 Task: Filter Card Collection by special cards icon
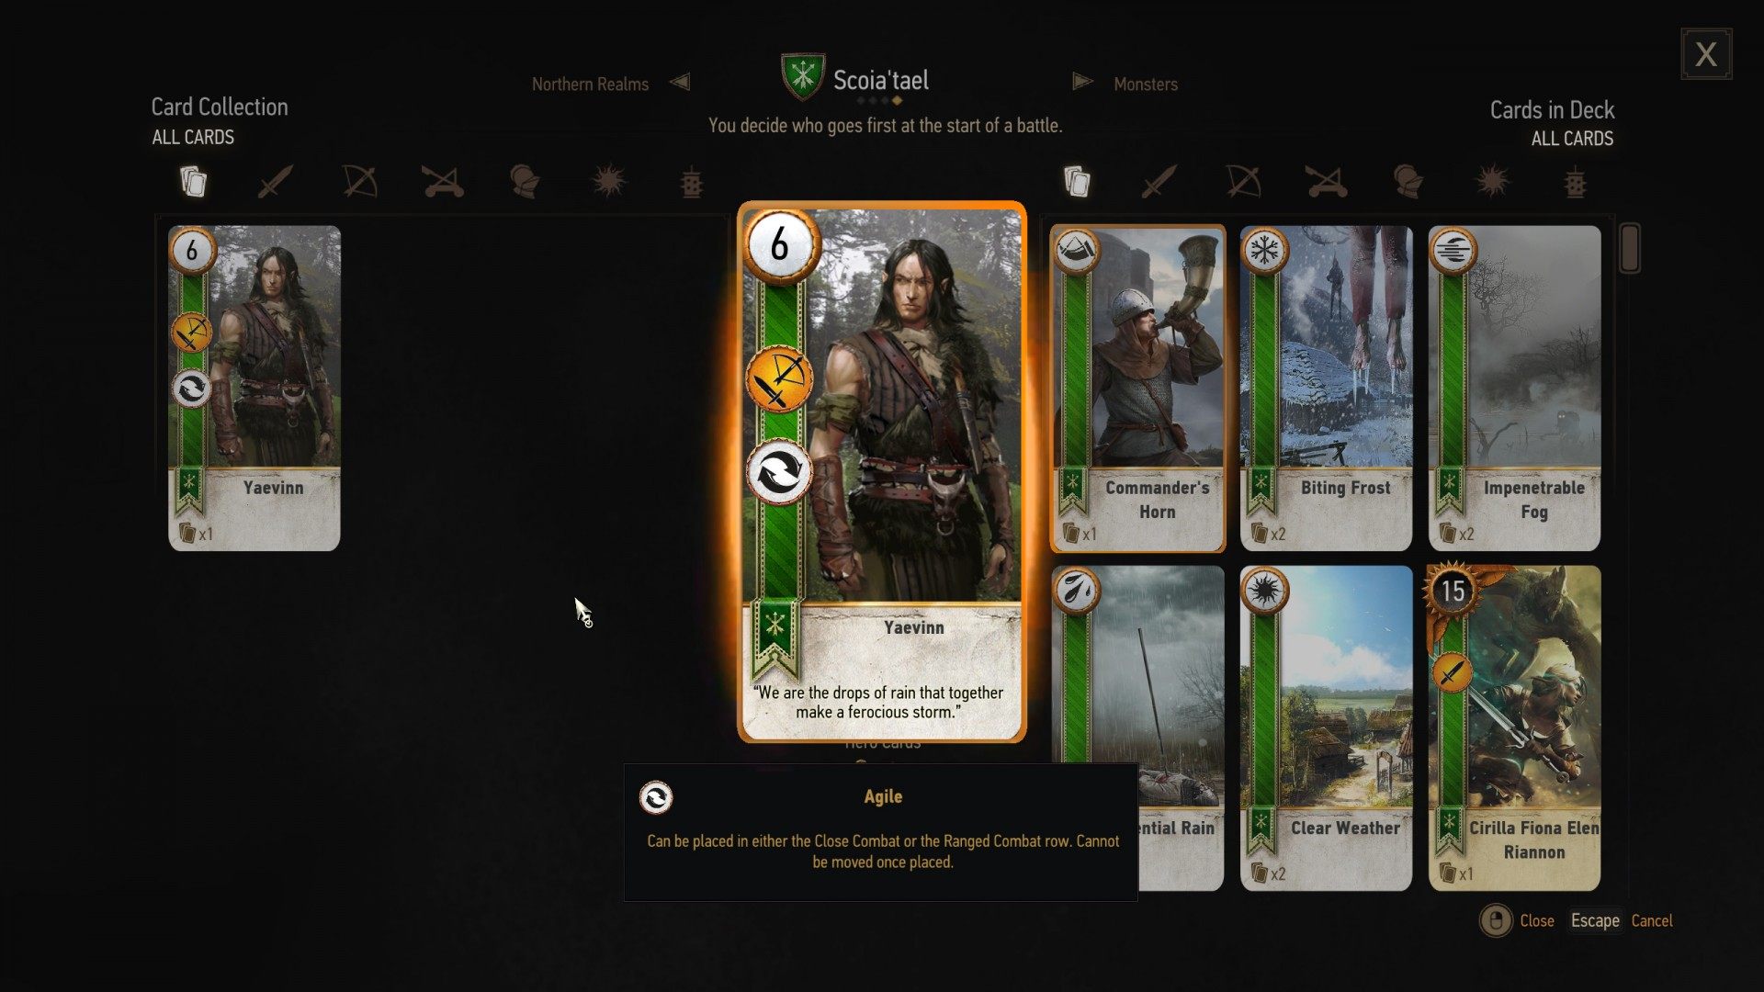[x=692, y=182]
